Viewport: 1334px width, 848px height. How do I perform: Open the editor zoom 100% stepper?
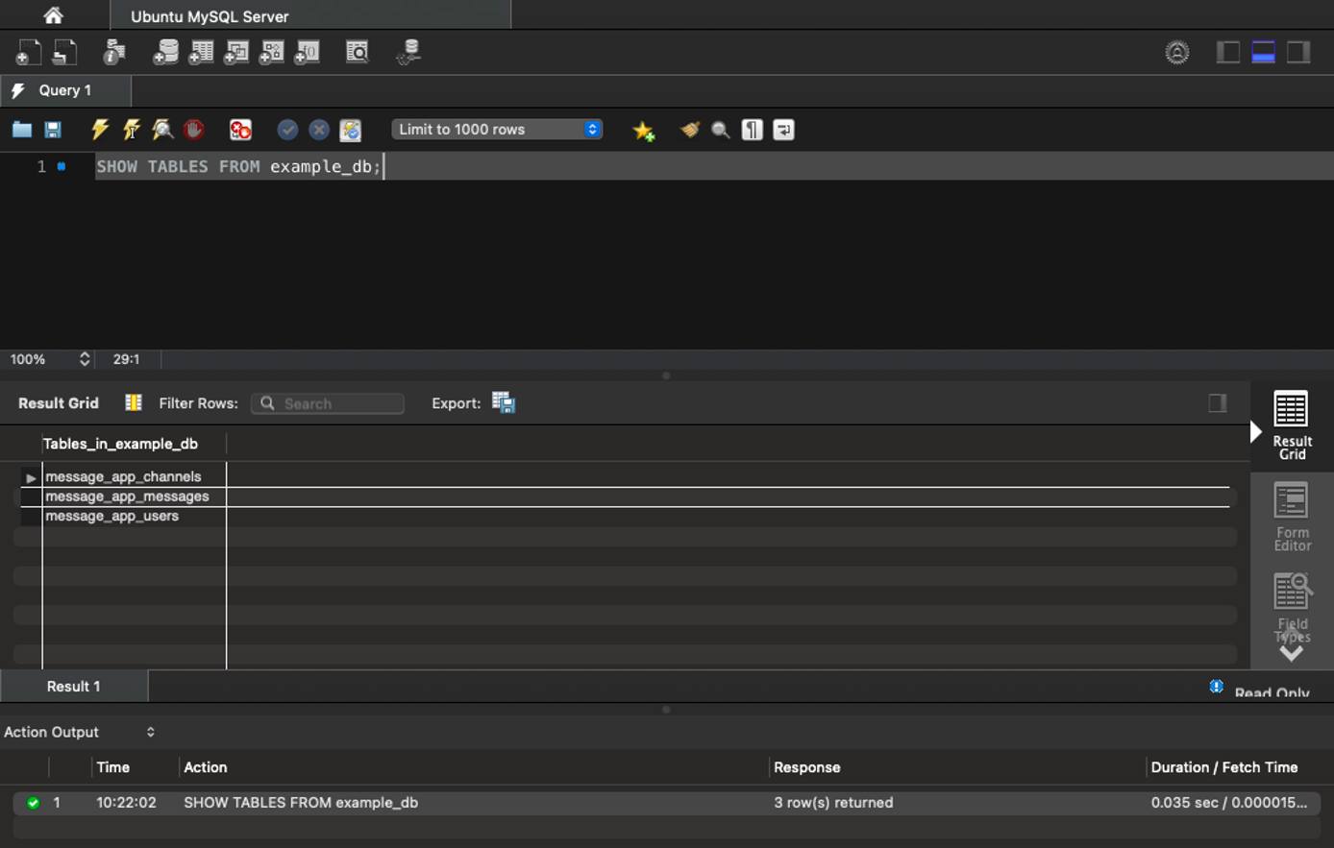pos(84,359)
